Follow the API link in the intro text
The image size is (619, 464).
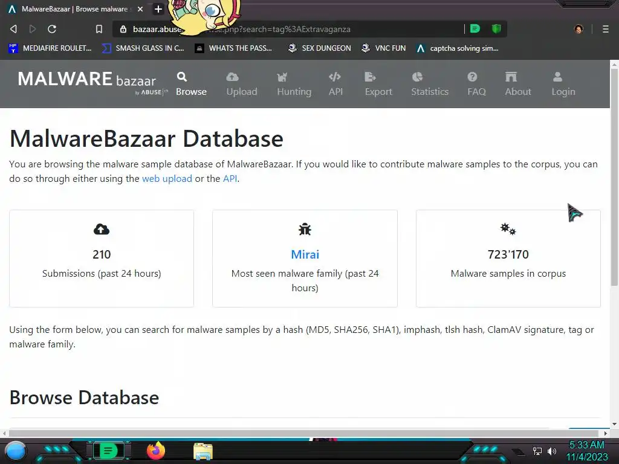(x=230, y=179)
